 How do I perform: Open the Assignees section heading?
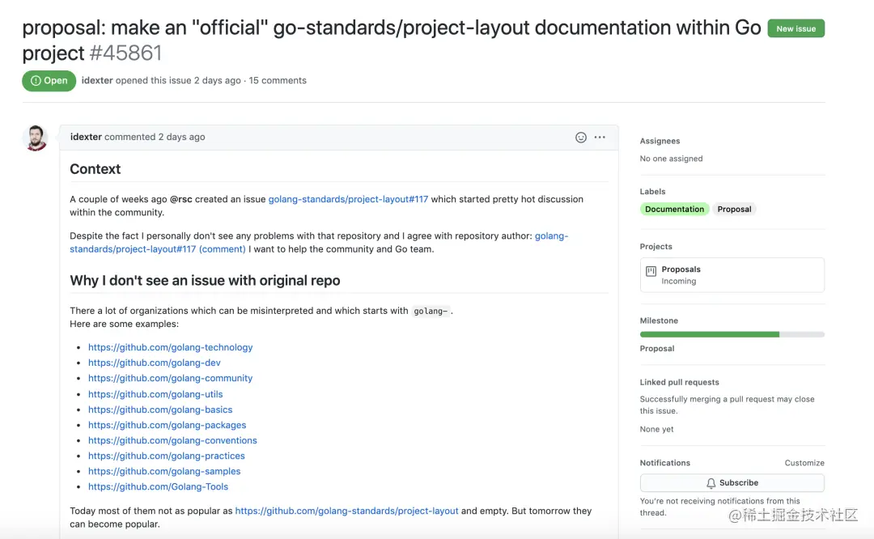(x=660, y=141)
